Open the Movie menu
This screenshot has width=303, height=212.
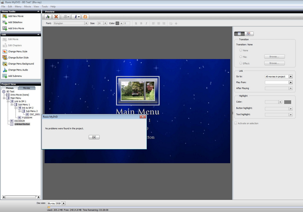pyautogui.click(x=27, y=6)
